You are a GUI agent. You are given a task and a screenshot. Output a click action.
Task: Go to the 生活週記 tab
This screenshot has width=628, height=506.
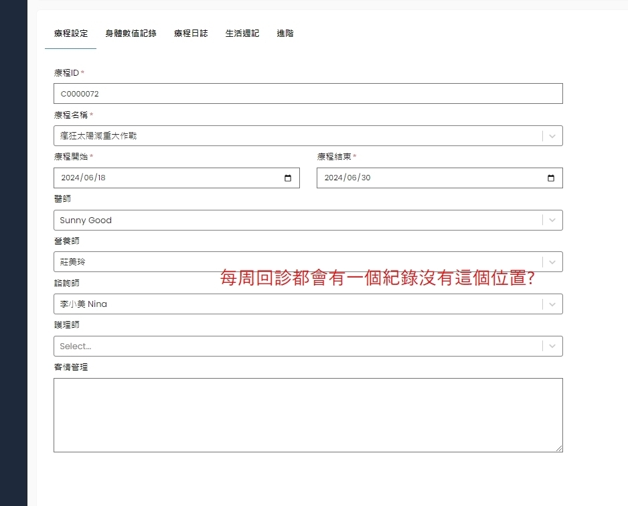coord(242,34)
